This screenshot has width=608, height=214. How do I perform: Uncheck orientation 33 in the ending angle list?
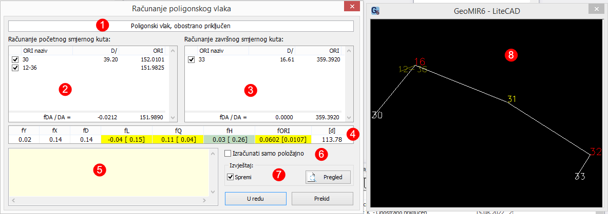point(192,60)
